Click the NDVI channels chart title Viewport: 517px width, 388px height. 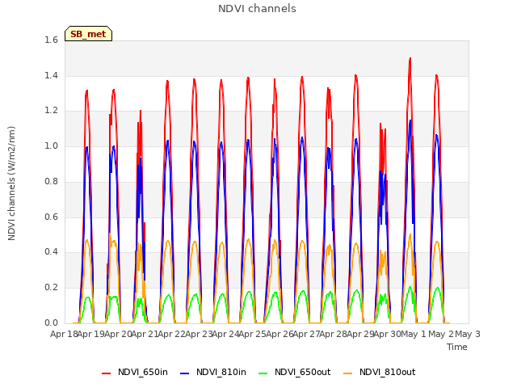pos(257,8)
